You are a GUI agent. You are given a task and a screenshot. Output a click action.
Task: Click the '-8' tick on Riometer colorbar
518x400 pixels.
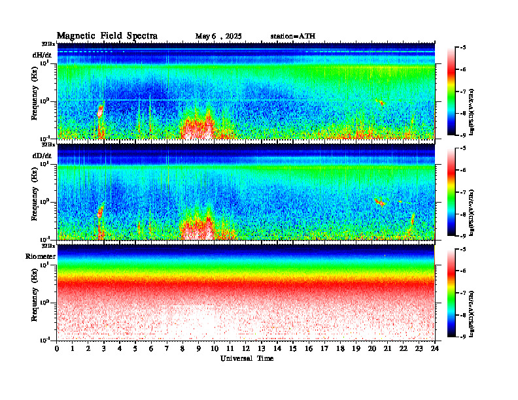click(x=463, y=315)
